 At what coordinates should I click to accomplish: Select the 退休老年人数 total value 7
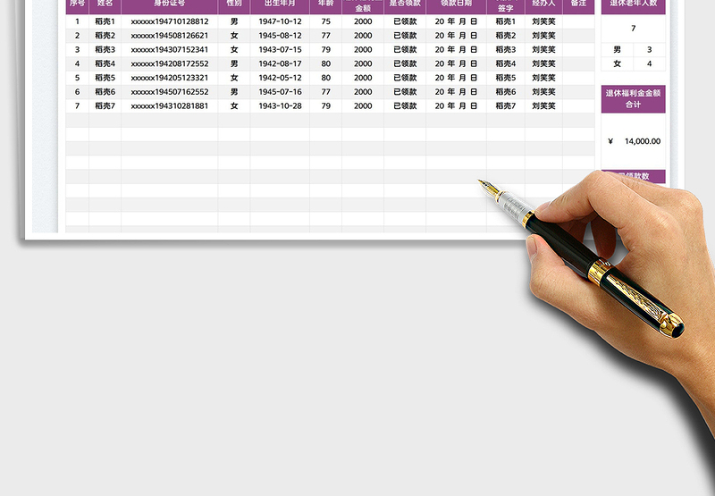tap(633, 29)
